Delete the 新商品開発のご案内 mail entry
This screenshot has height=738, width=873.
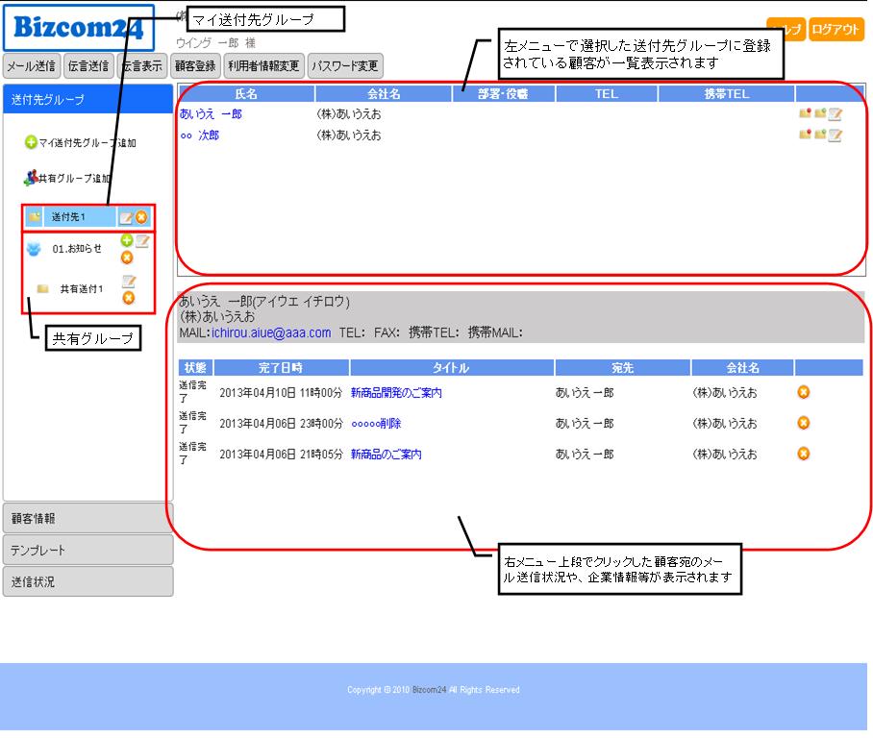[804, 392]
